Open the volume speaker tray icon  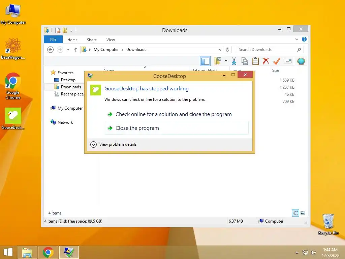coord(313,253)
